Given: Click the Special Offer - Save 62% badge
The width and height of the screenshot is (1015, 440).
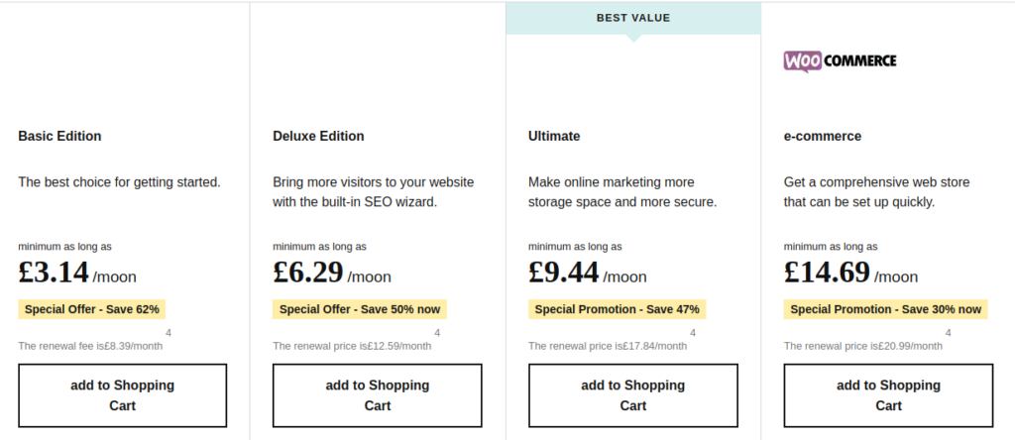Looking at the screenshot, I should tap(92, 309).
